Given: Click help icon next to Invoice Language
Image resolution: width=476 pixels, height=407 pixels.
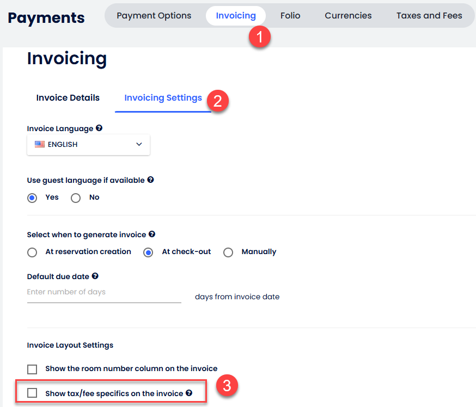Looking at the screenshot, I should click(99, 128).
